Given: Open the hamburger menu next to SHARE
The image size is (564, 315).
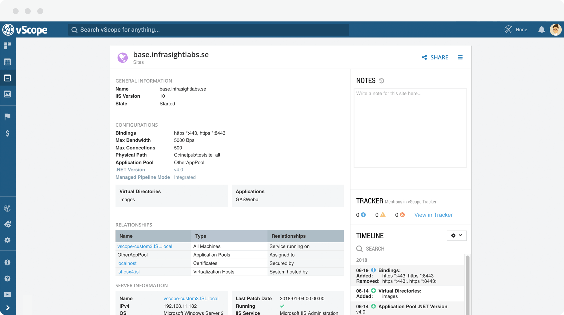Looking at the screenshot, I should (460, 58).
